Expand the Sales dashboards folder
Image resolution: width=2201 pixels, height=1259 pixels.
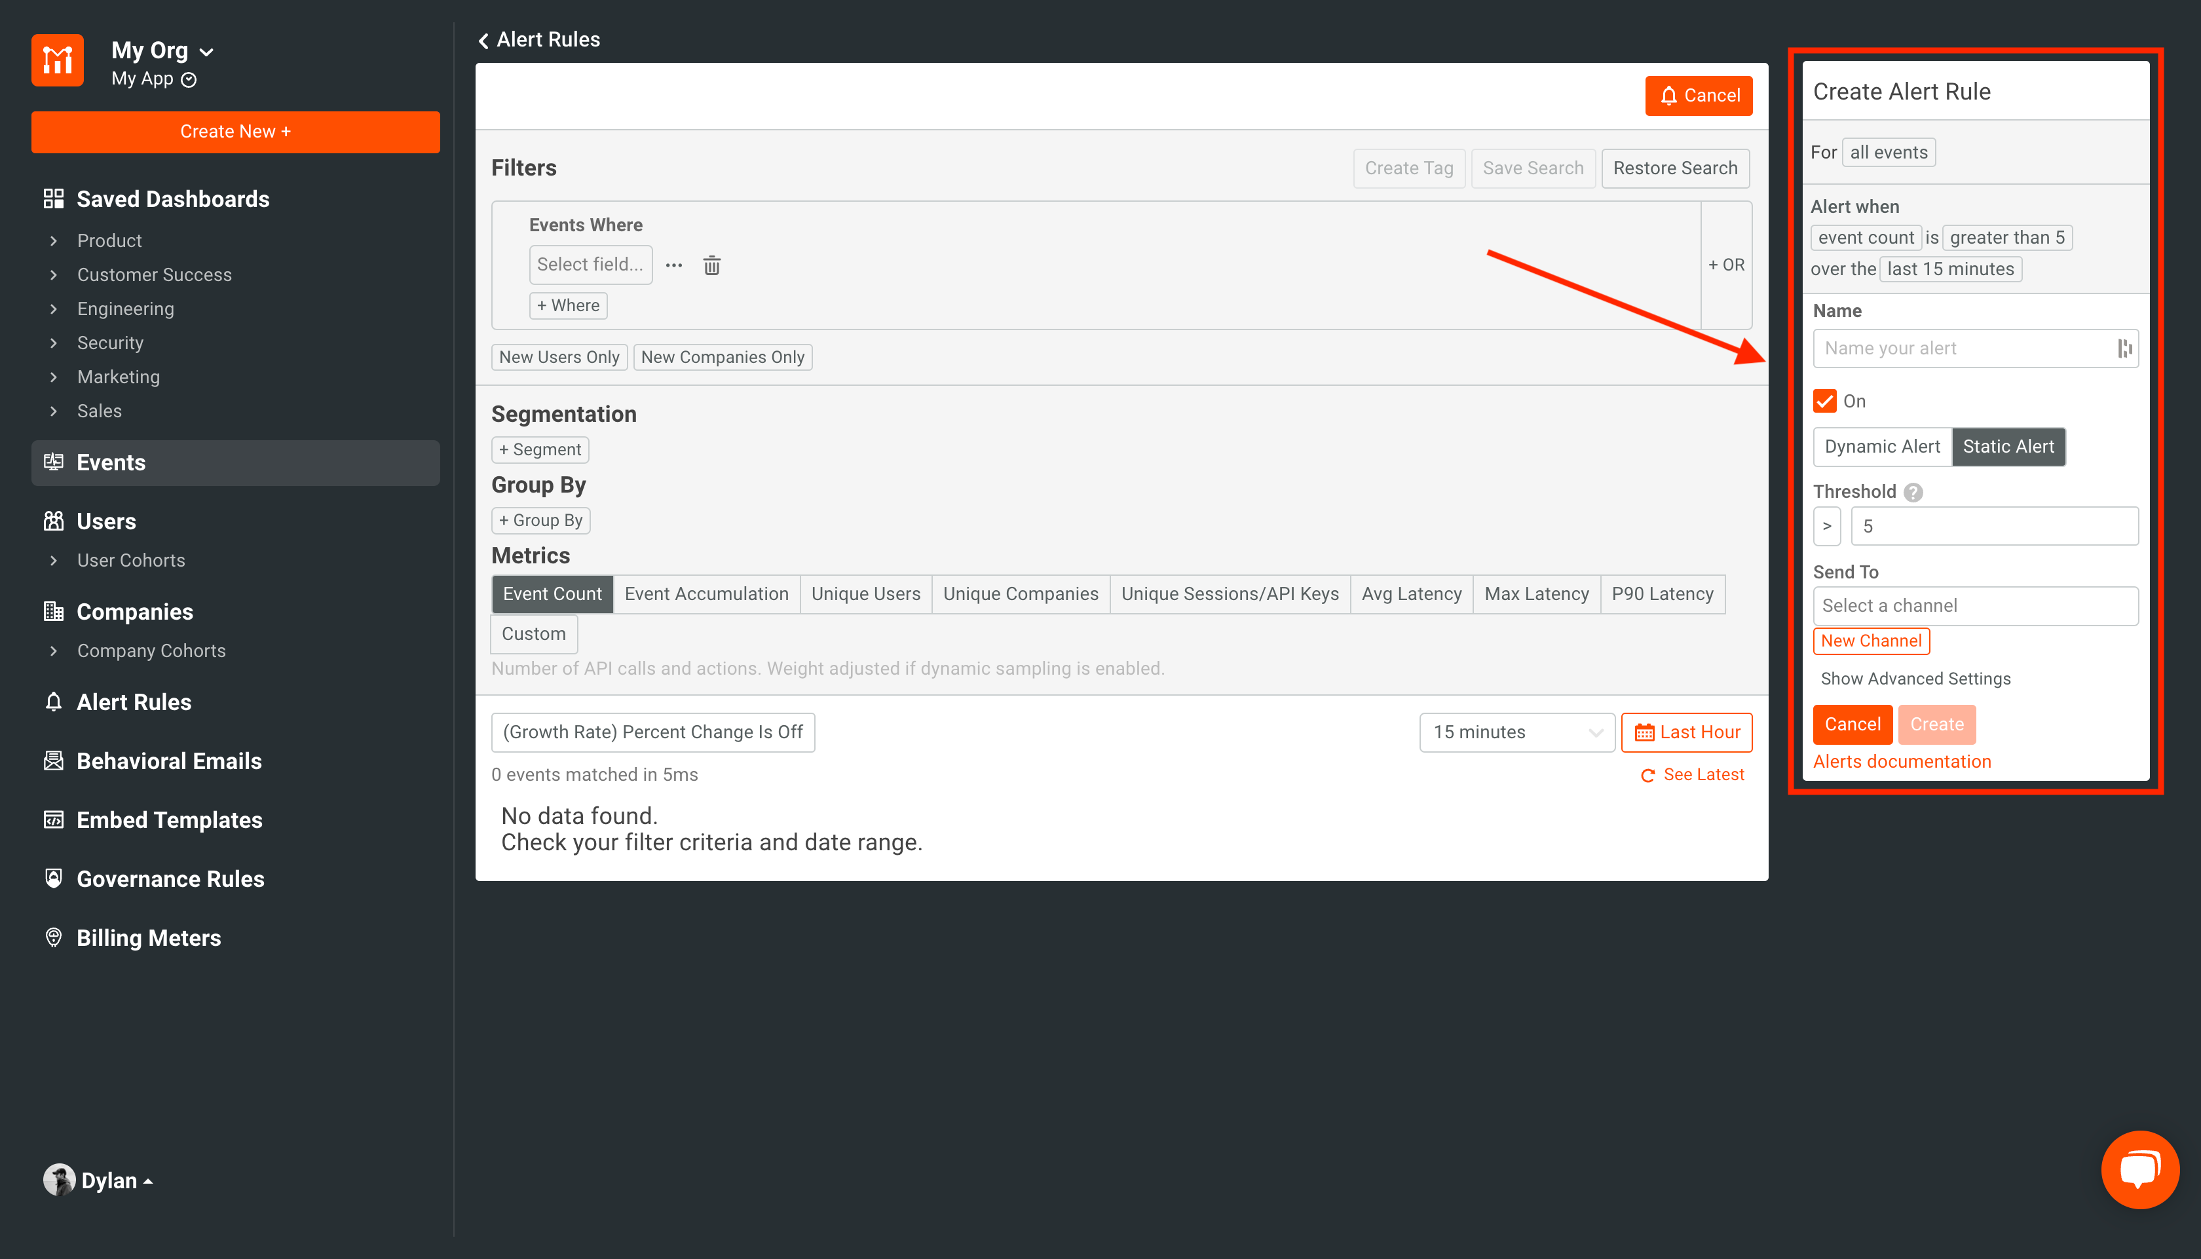pos(54,411)
